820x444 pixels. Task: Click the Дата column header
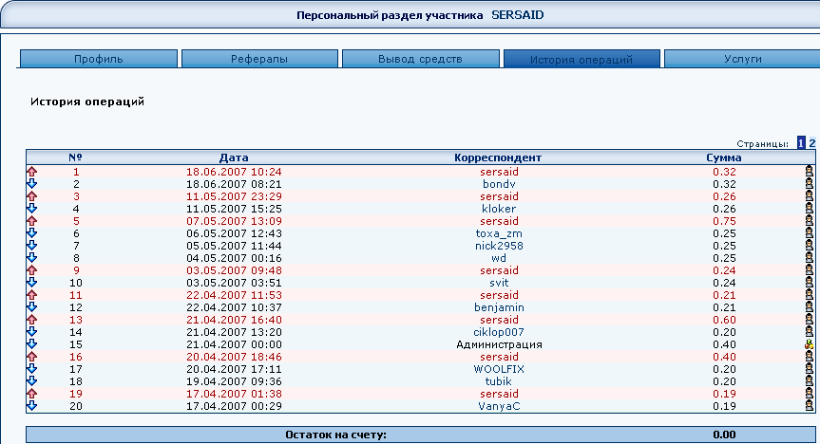pos(234,157)
